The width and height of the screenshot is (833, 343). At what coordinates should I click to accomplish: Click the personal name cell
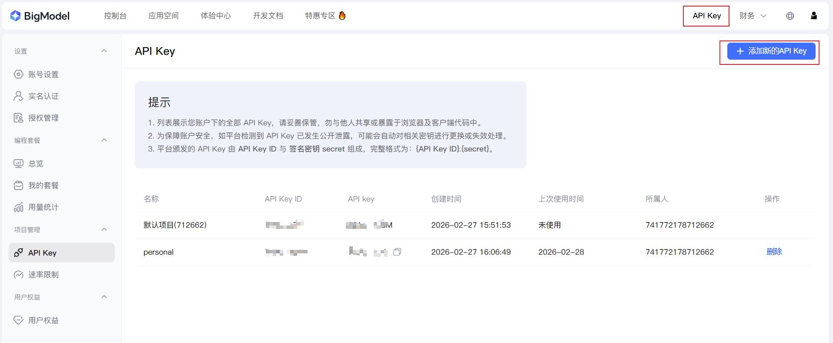coord(158,252)
